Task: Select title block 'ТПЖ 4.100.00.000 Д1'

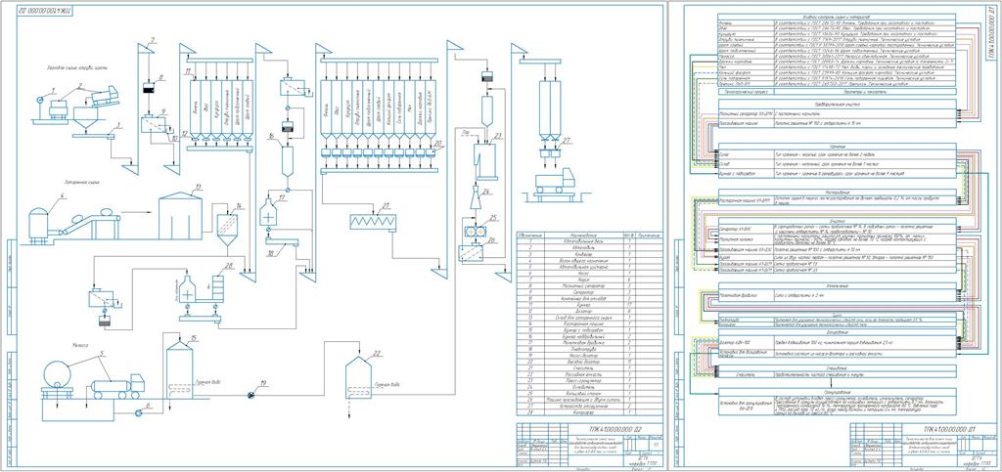Action: 925,446
